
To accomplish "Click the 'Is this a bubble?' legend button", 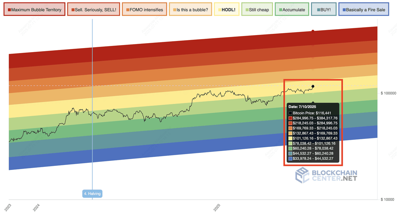I will [190, 10].
